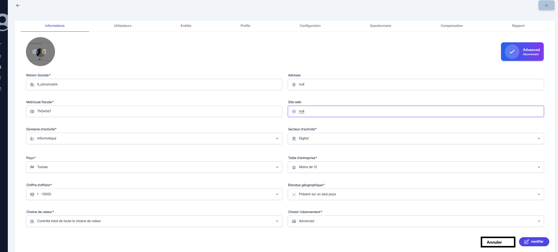Viewport: 558px width, 252px height.
Task: Go to the Compensation tab
Action: tap(451, 26)
